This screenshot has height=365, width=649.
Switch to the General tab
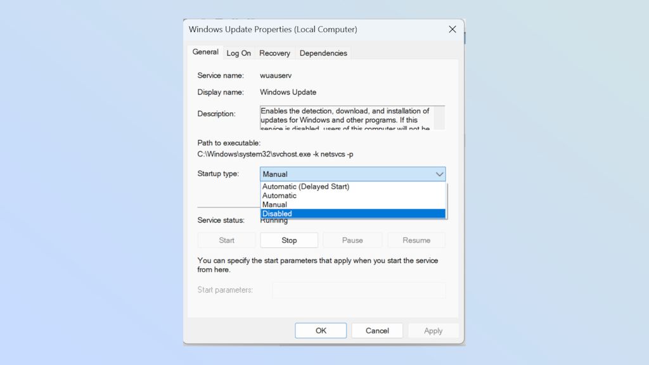click(205, 52)
